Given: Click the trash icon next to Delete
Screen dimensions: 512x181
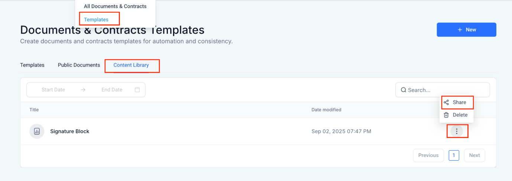Looking at the screenshot, I should 446,115.
